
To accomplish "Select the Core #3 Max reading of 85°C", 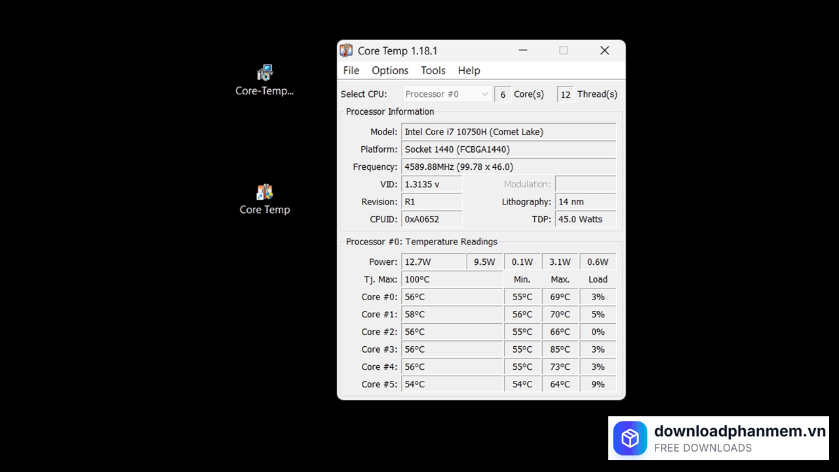I will (560, 349).
